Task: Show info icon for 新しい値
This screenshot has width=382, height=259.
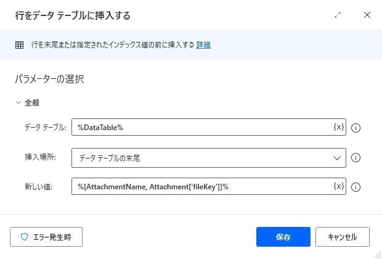Action: coord(356,187)
